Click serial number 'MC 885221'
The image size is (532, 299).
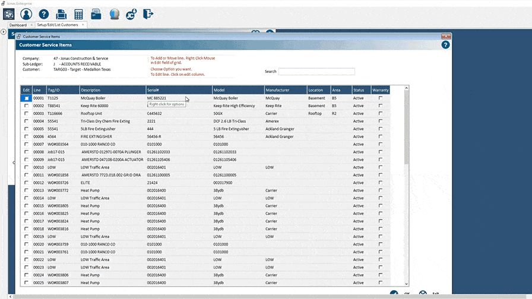coord(157,98)
